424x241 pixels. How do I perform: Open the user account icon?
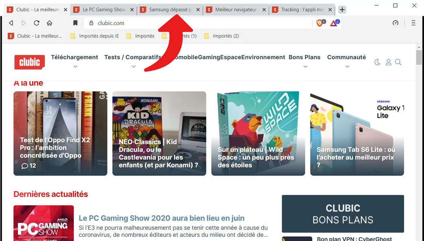[388, 62]
